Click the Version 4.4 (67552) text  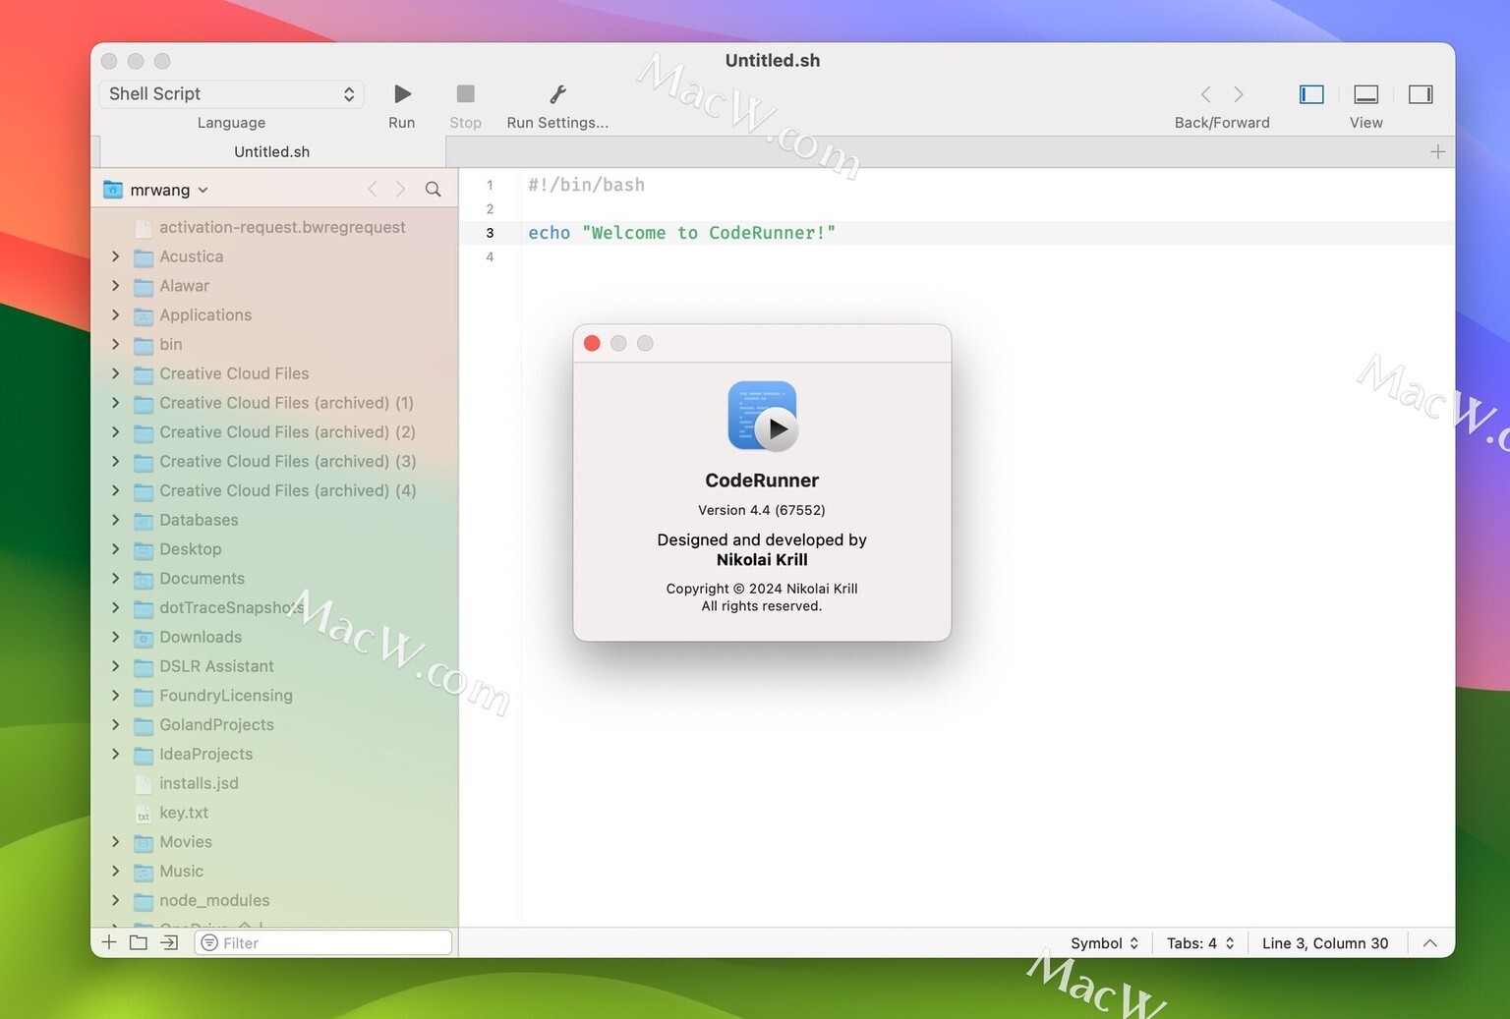(x=762, y=510)
